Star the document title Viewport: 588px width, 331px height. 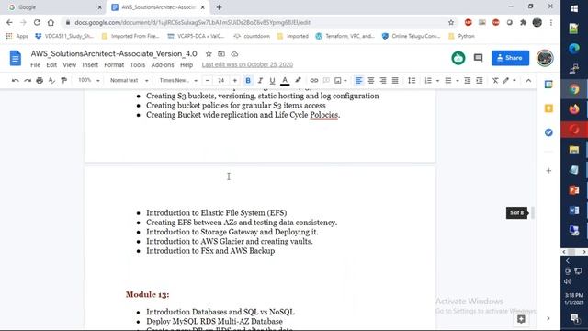point(209,54)
